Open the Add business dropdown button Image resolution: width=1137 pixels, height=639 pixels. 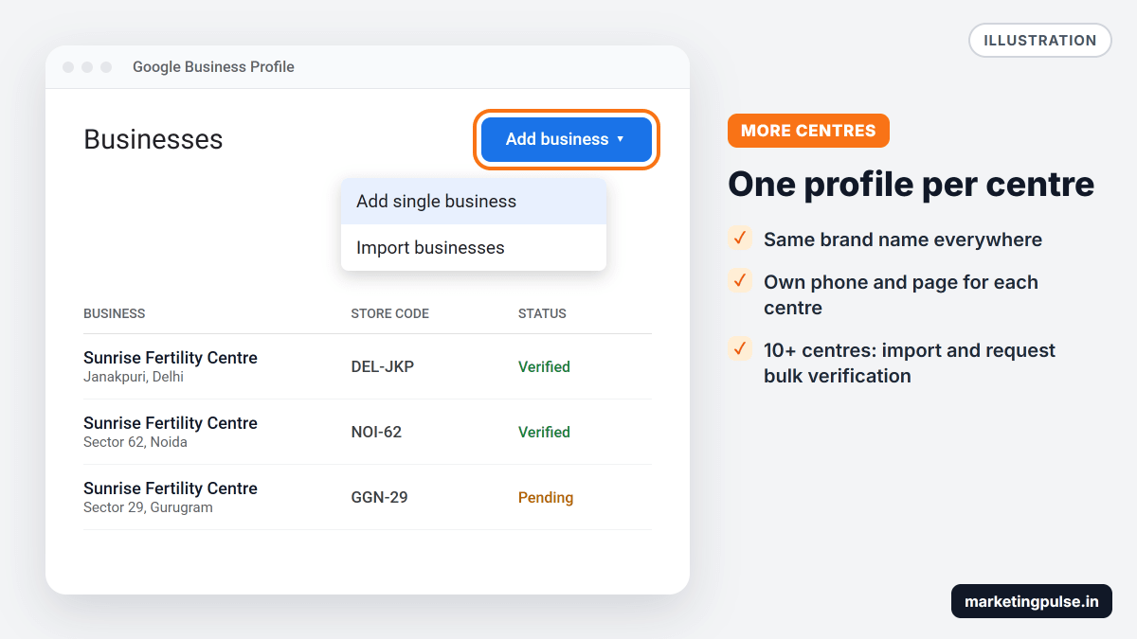coord(567,139)
